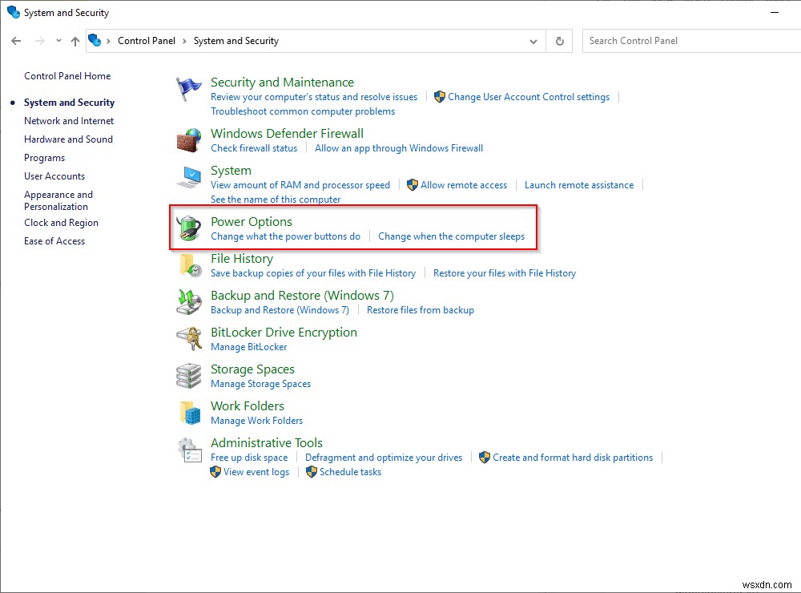Open Manage Work Folders link
Screen dimensions: 801x593
(x=256, y=421)
